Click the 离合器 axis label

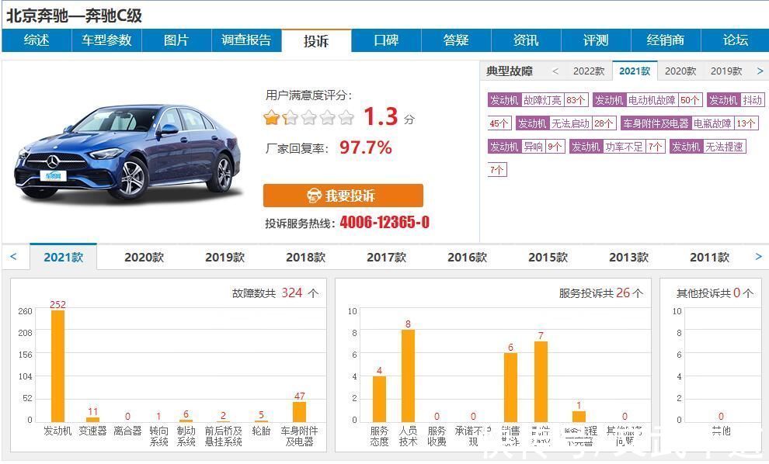tap(127, 431)
